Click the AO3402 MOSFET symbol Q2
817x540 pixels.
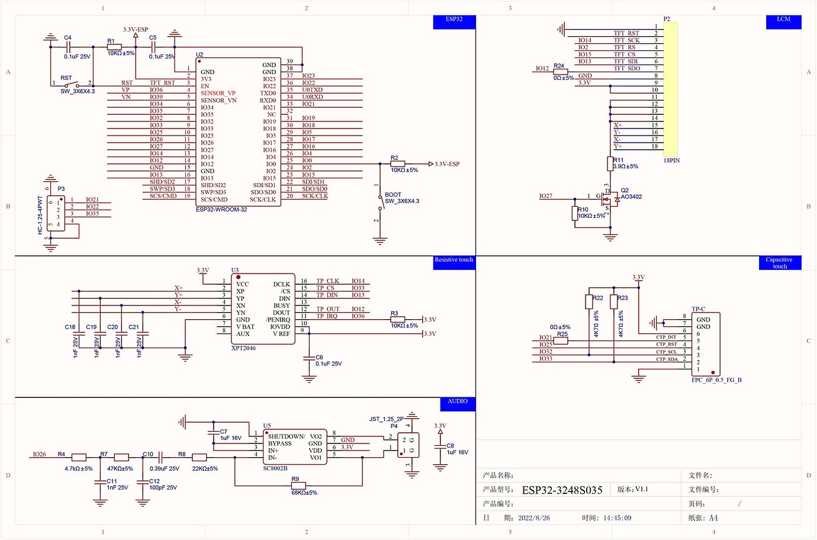[x=610, y=200]
